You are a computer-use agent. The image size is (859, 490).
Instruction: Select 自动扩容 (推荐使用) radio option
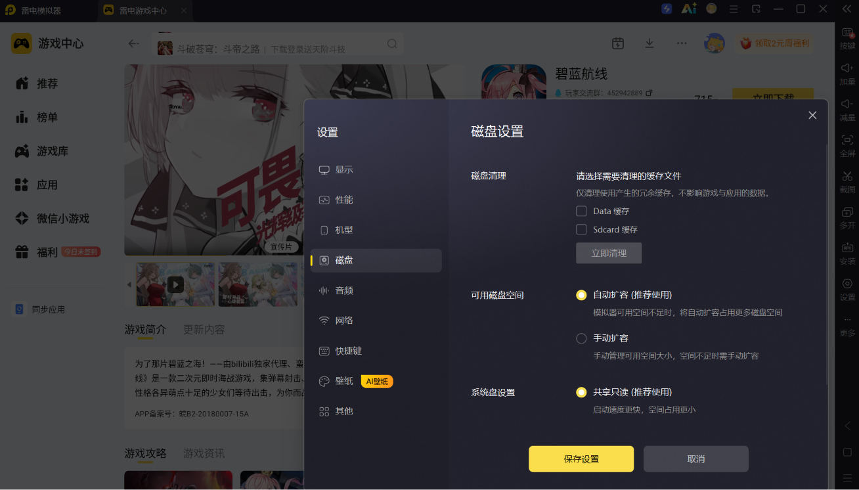[x=581, y=295]
